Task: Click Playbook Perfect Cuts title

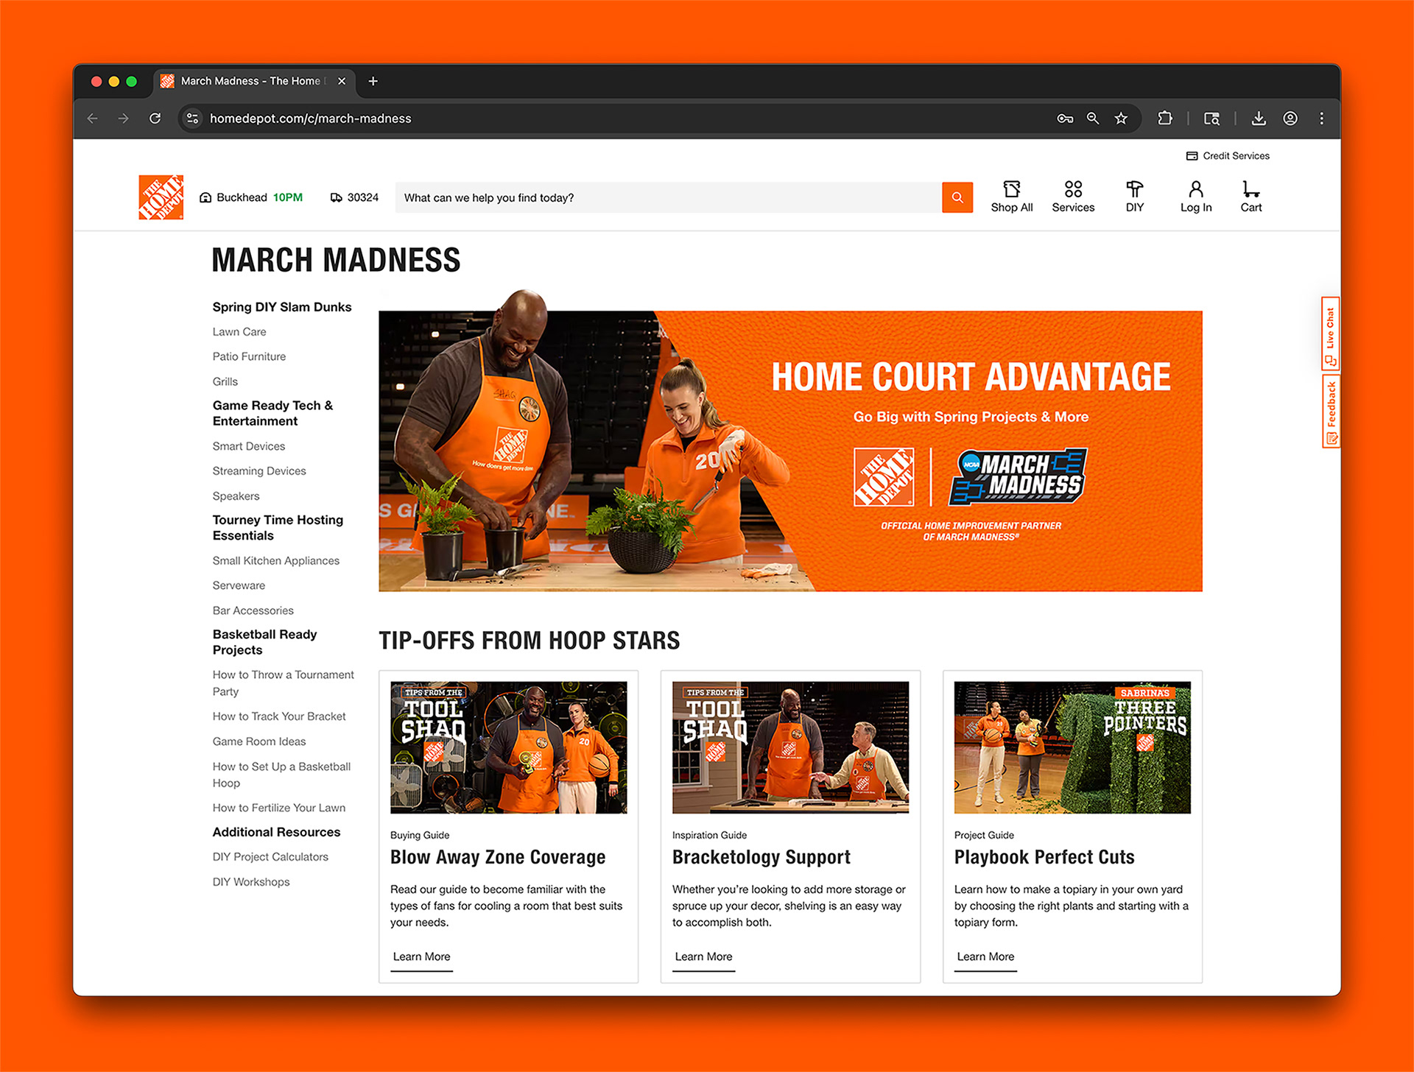Action: click(x=1044, y=857)
